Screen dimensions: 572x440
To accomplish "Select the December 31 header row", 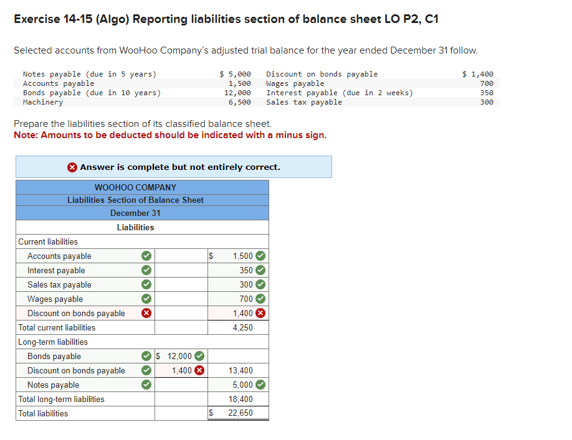I will [135, 213].
